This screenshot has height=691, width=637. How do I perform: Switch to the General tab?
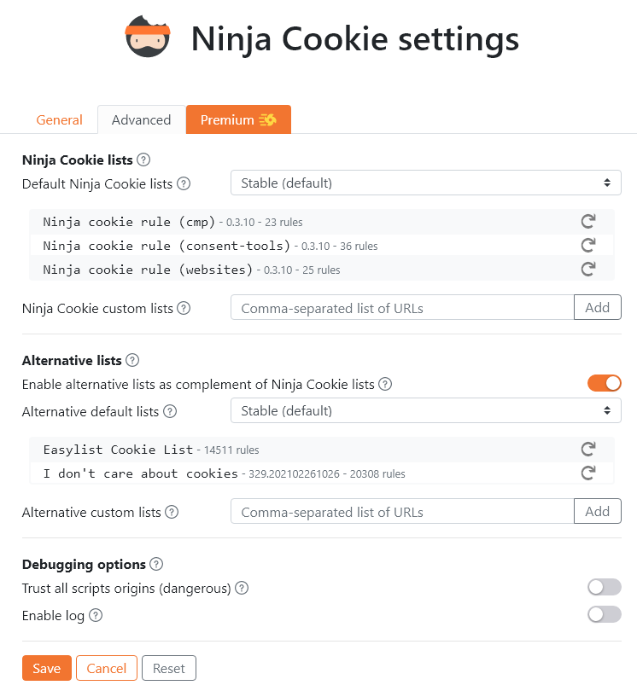(60, 120)
